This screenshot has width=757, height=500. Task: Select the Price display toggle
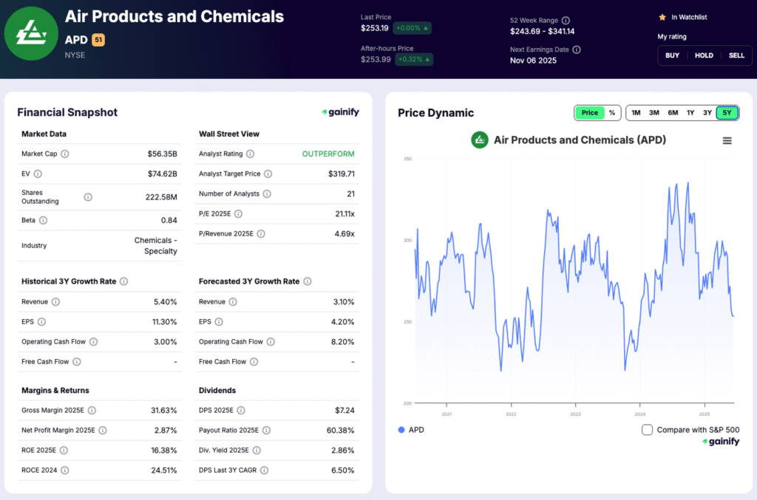click(589, 112)
